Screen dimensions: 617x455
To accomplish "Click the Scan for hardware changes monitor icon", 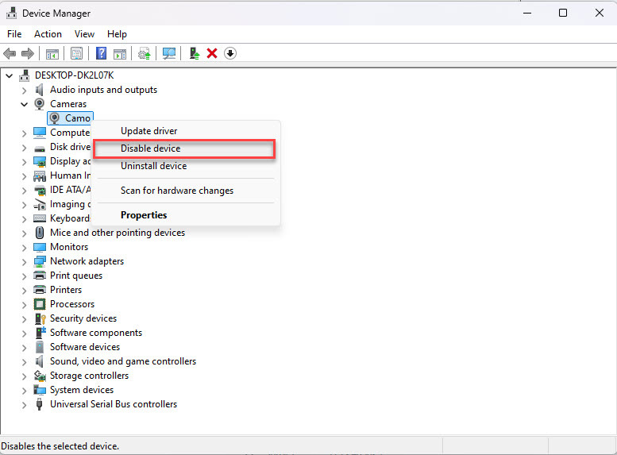I will [x=169, y=53].
